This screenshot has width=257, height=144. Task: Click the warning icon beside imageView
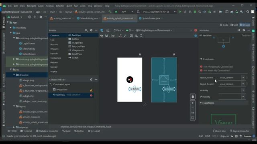pos(91,90)
